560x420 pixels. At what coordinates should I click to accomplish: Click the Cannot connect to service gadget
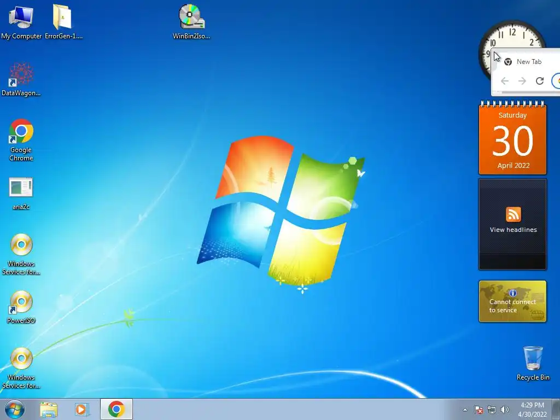coord(512,301)
